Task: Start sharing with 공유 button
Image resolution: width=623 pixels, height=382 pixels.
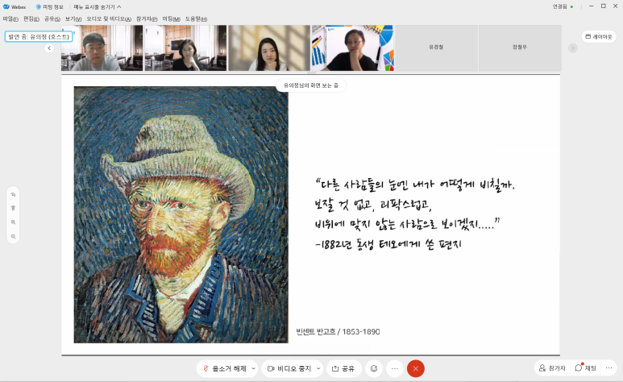Action: coord(343,368)
